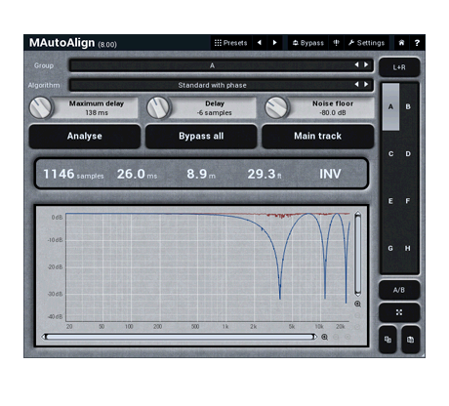Click the fullscreen expand icon button
Viewport: 449px width, 406px height.
pyautogui.click(x=399, y=312)
